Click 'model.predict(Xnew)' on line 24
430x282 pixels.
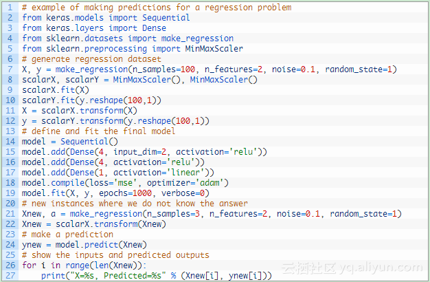(x=101, y=245)
